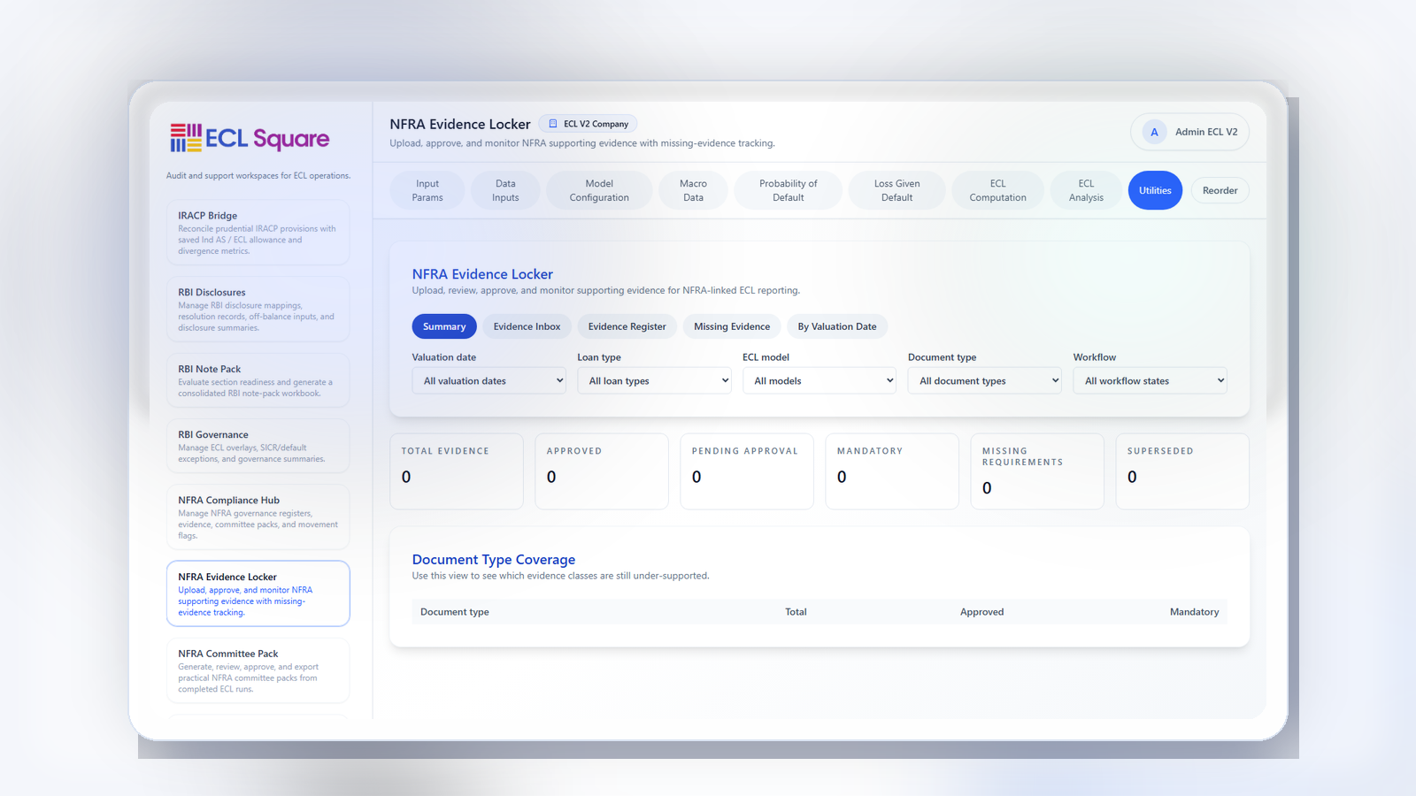Open the Admin ECL V2 account menu
Screen dimensions: 1416x796
1189,132
